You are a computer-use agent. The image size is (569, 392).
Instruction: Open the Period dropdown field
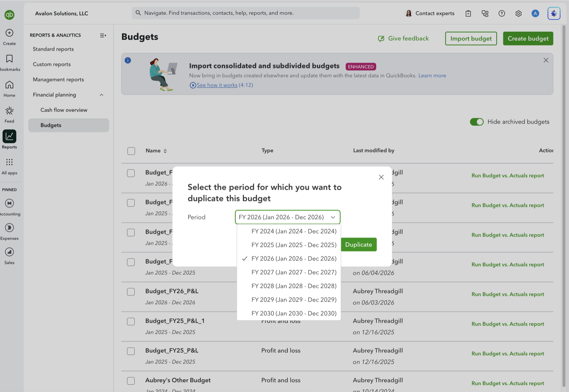click(288, 217)
